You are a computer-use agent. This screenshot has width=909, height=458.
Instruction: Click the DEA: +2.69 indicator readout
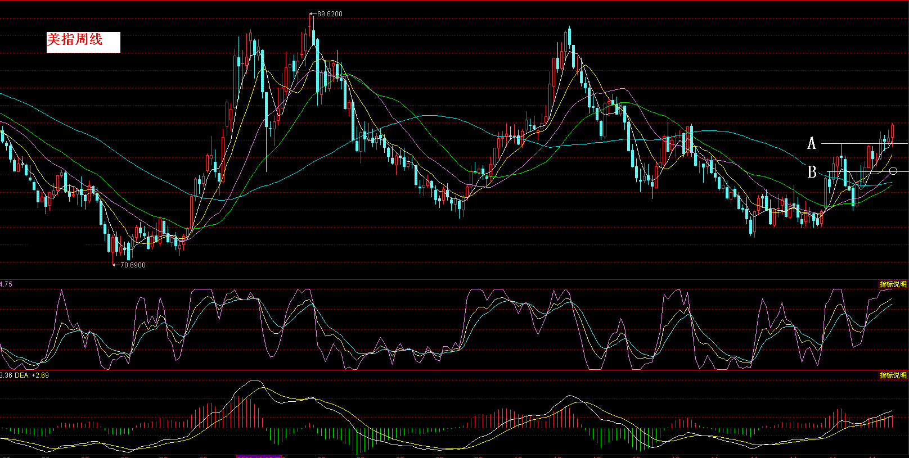(31, 375)
